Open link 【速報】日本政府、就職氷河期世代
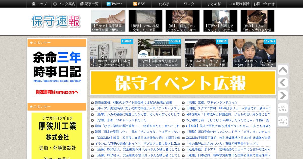Image resolution: width=303 pixels, height=159 pixels. pos(228,155)
